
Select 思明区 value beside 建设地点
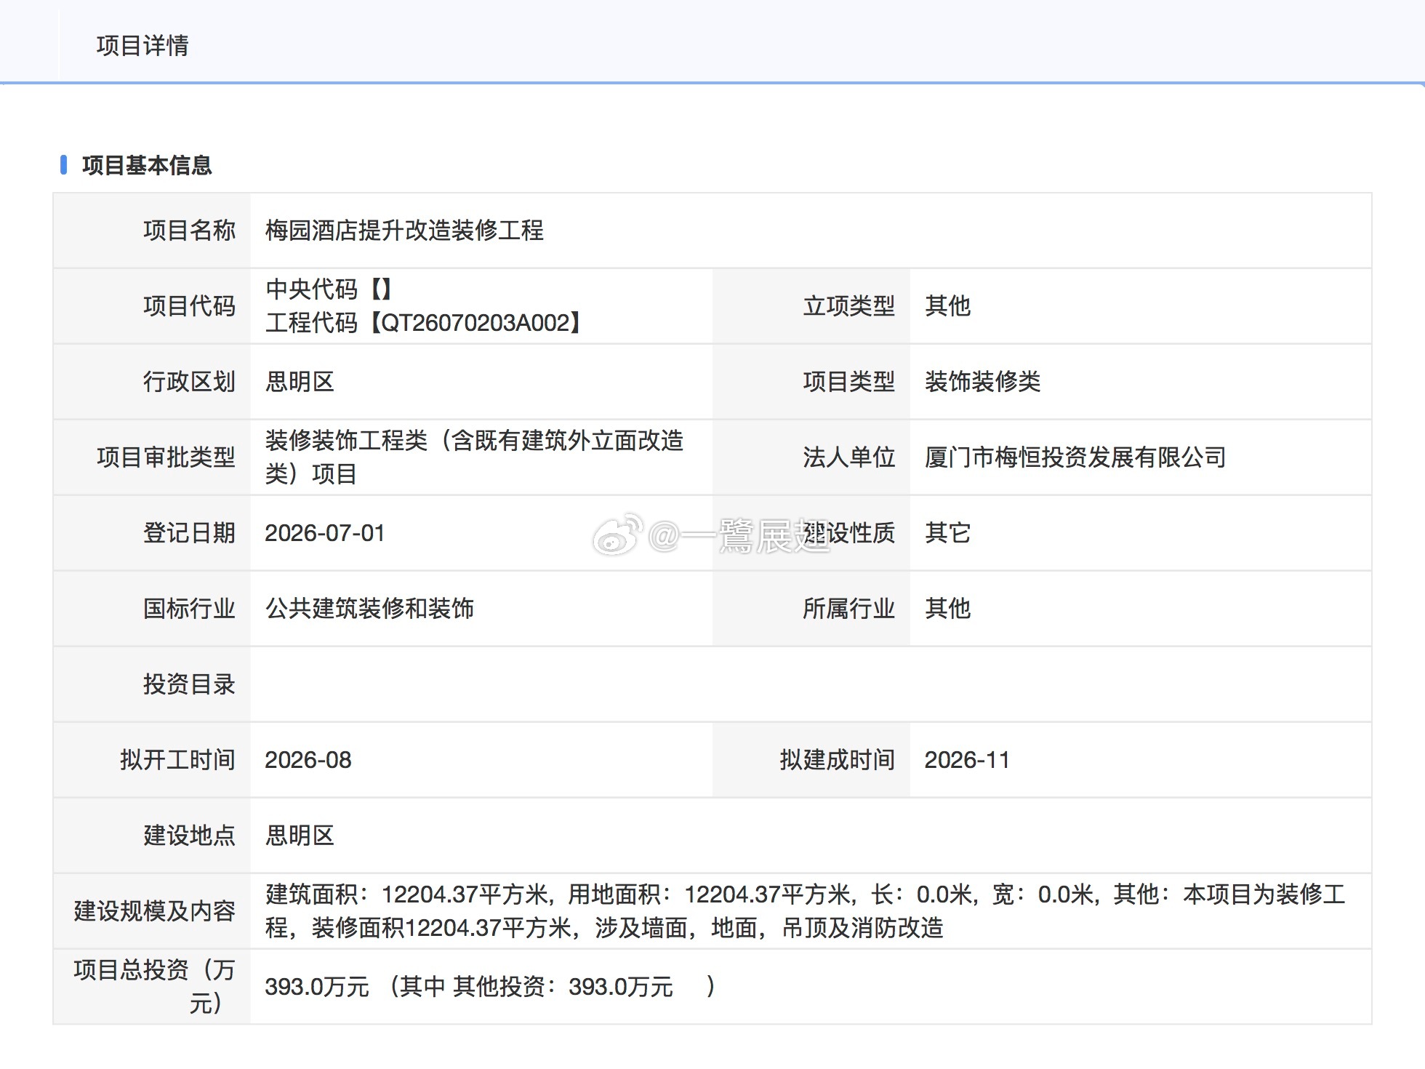pyautogui.click(x=300, y=836)
